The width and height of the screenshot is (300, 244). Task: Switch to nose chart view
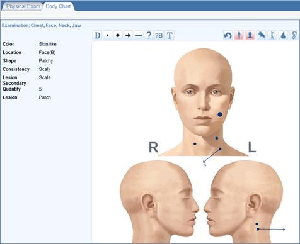[283, 35]
